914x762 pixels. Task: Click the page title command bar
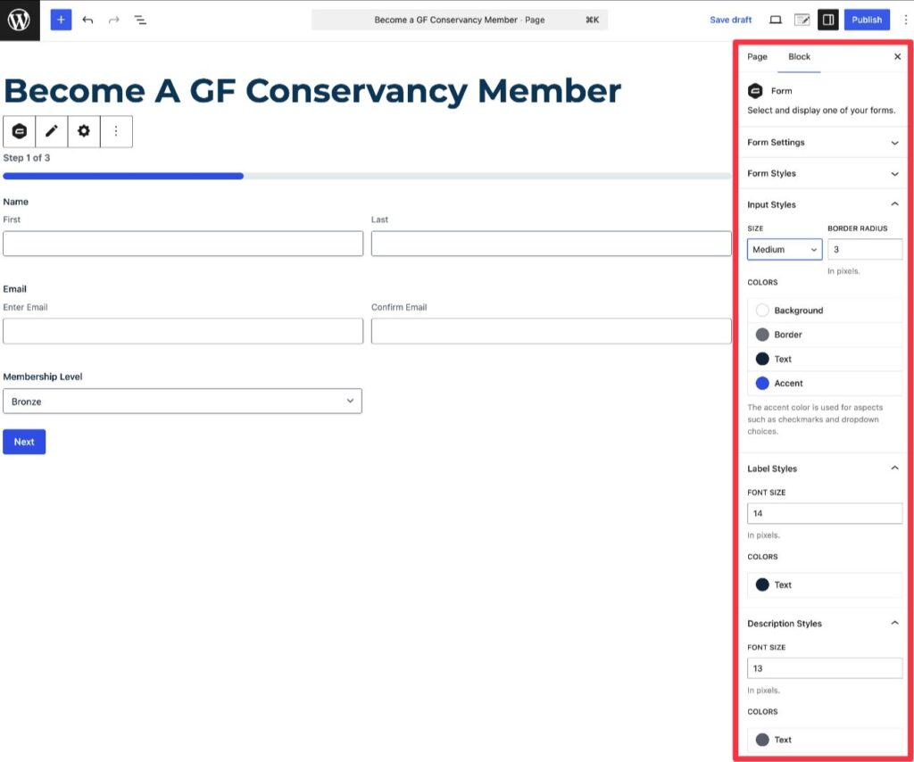click(x=460, y=20)
